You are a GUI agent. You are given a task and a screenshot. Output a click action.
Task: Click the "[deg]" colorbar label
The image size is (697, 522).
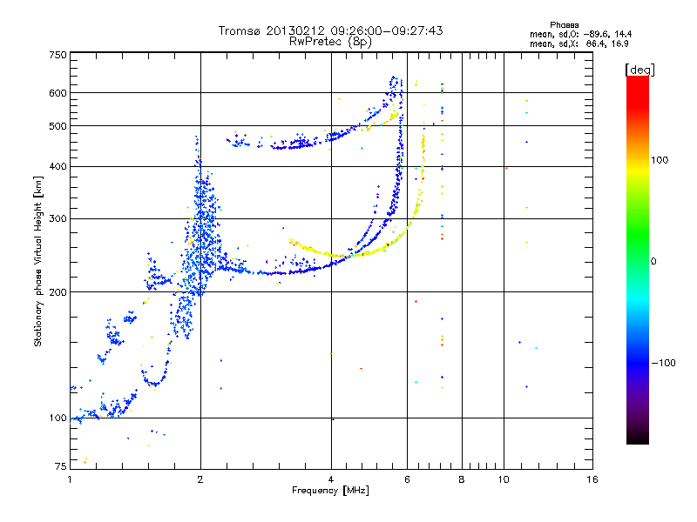pos(639,70)
